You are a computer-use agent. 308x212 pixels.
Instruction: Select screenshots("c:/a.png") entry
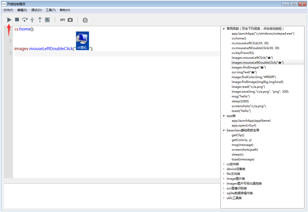click(x=249, y=106)
